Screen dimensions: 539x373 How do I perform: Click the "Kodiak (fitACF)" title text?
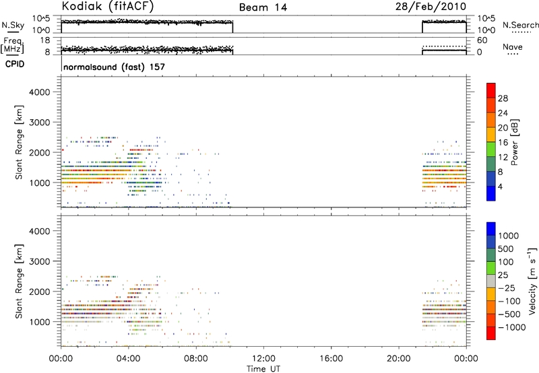pyautogui.click(x=108, y=7)
